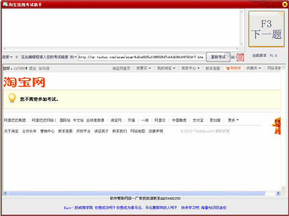Viewport: 289px width, 216px height.
Task: Click the browser horizontal scrollbar left arrow
Action: (5, 193)
